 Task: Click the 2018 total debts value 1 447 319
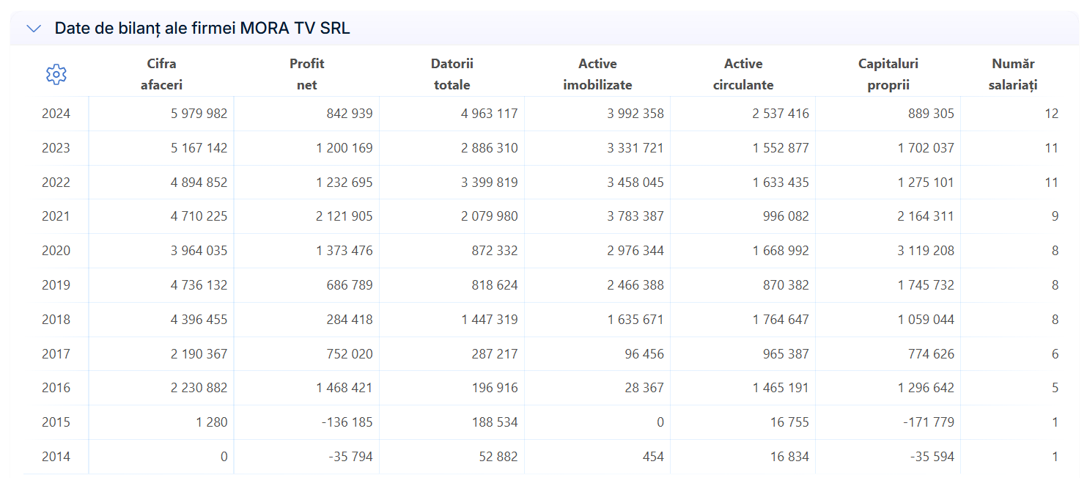489,320
